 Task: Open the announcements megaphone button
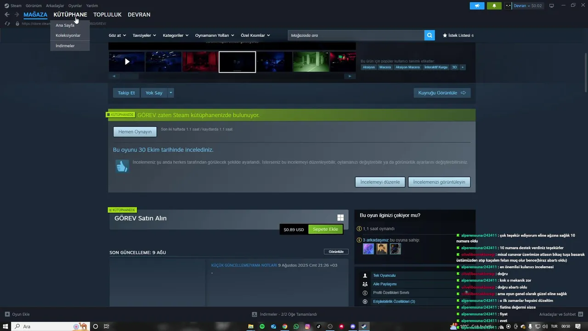click(477, 6)
